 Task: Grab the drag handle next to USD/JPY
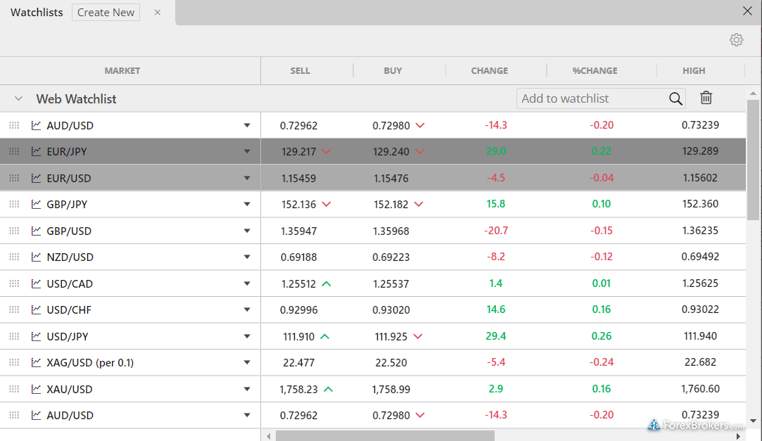click(13, 336)
